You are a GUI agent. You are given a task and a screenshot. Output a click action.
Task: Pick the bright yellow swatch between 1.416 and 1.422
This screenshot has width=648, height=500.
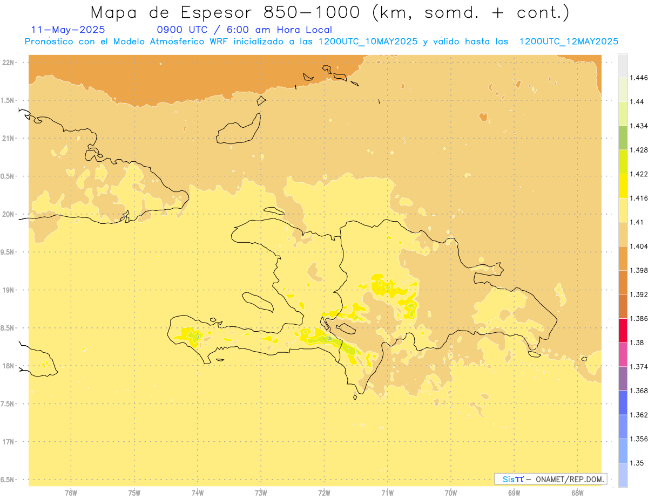coord(623,186)
